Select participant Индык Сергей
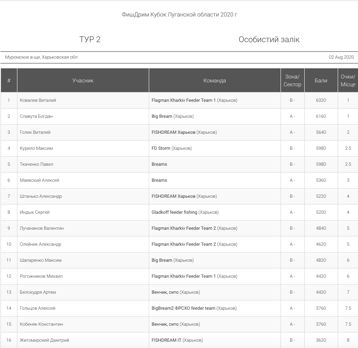 click(35, 212)
